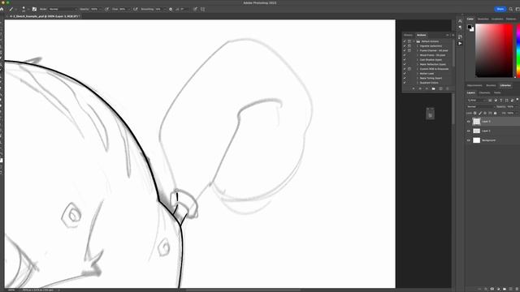Click the lock image pixels brush icon

[480, 114]
